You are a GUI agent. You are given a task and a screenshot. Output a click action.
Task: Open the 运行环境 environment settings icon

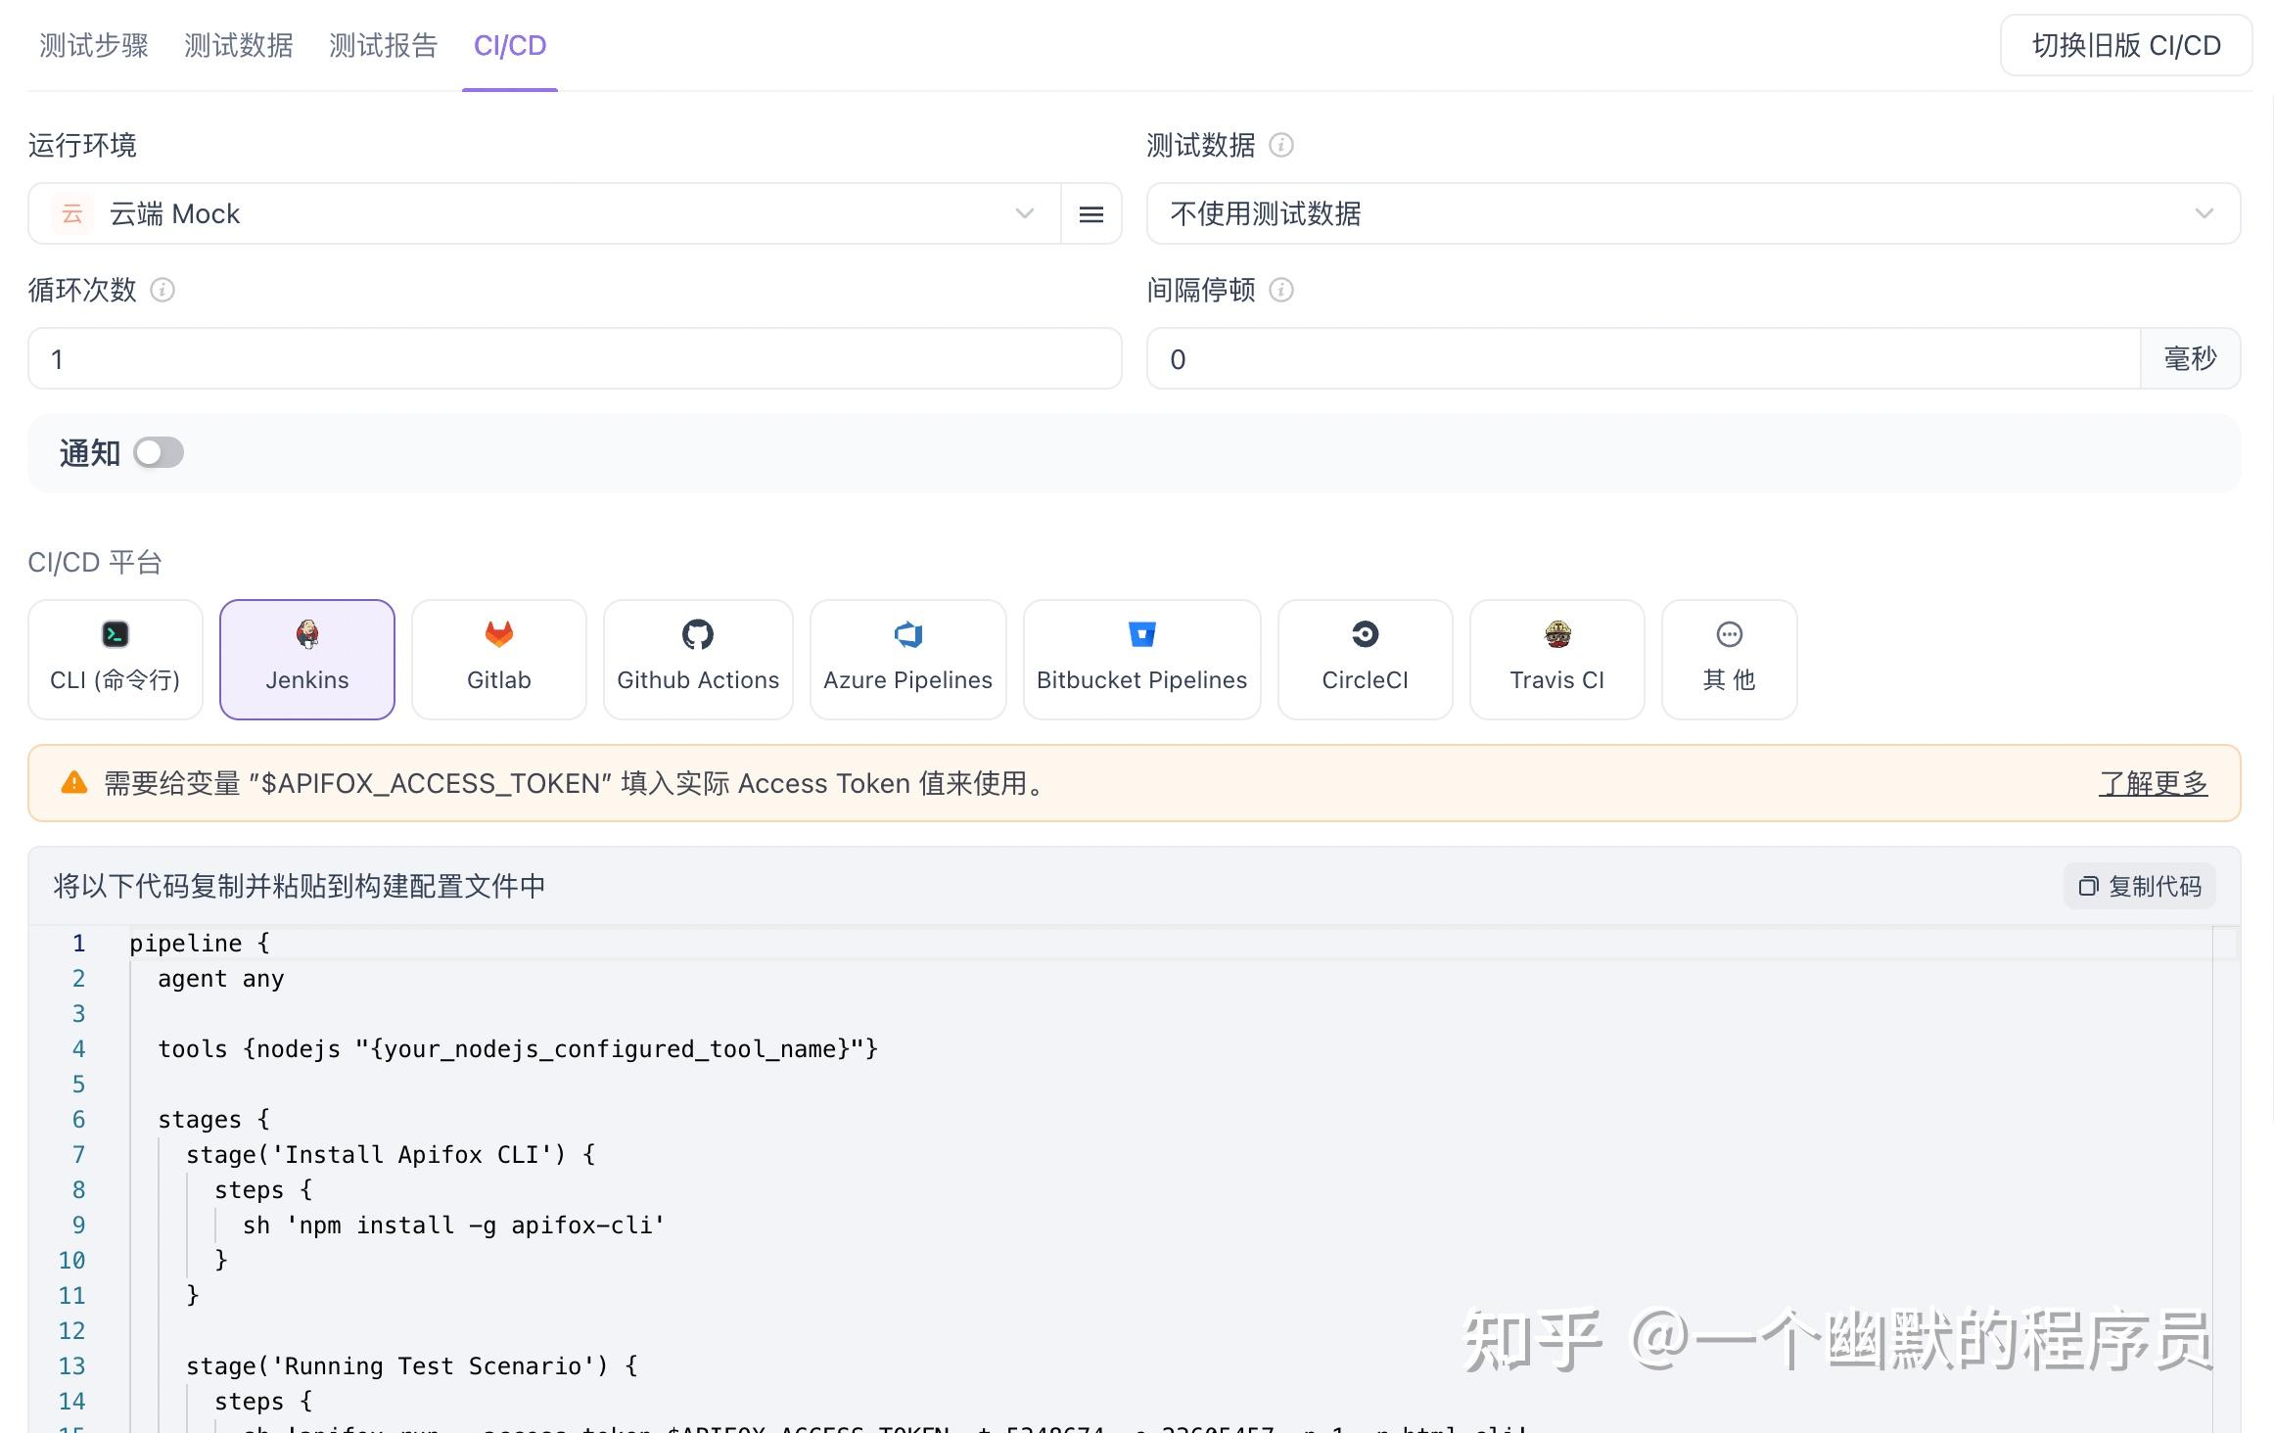coord(1091,213)
